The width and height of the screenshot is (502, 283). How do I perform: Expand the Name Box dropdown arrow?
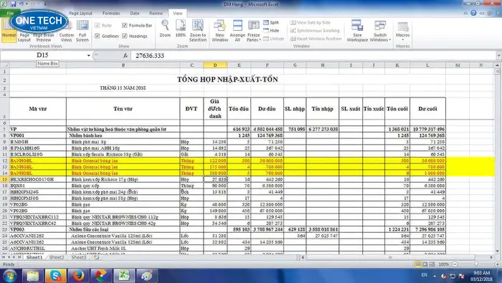[x=89, y=56]
